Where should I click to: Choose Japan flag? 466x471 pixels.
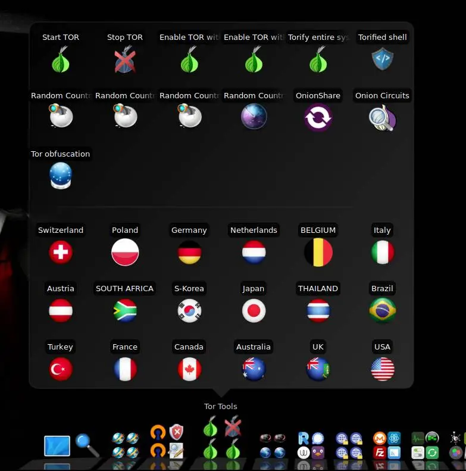tap(254, 311)
